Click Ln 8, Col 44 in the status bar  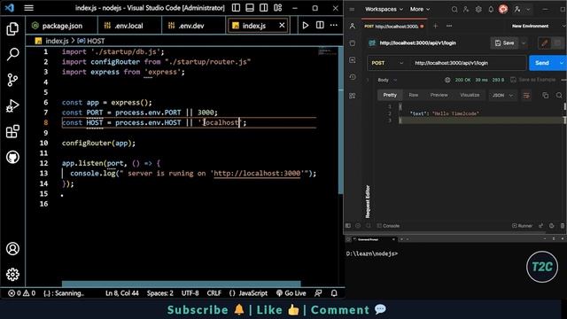click(122, 293)
